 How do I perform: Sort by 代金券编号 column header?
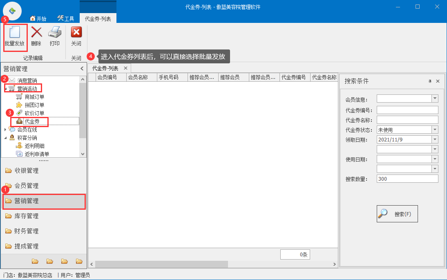[x=295, y=77]
